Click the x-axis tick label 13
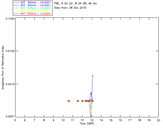 point(92,120)
